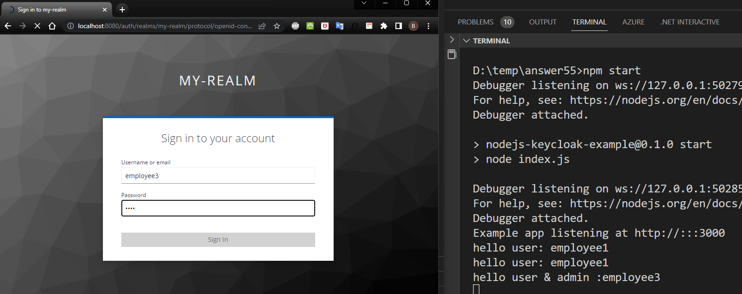Open the Extensions puzzle menu
This screenshot has width=742, height=294.
tap(384, 26)
